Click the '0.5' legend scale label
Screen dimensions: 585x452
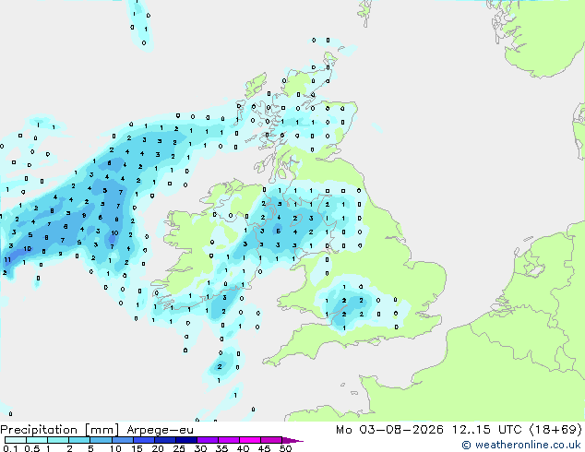click(x=32, y=448)
